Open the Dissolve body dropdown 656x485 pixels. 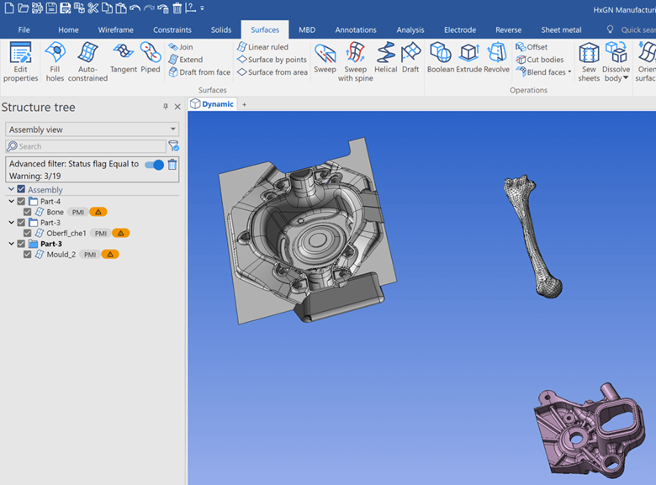626,78
